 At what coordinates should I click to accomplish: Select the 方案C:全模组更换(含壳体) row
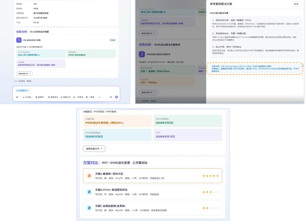point(152,208)
